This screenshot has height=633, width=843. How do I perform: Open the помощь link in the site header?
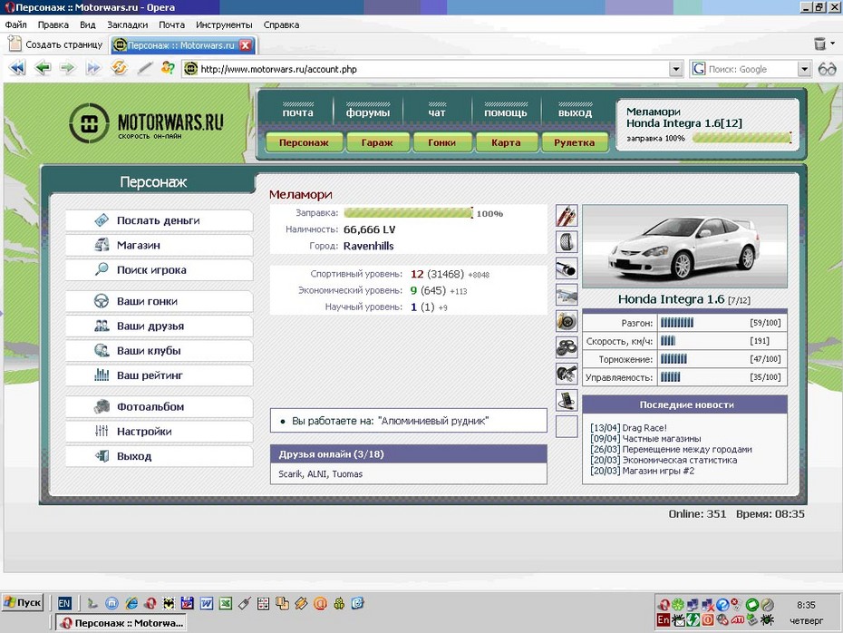point(506,112)
